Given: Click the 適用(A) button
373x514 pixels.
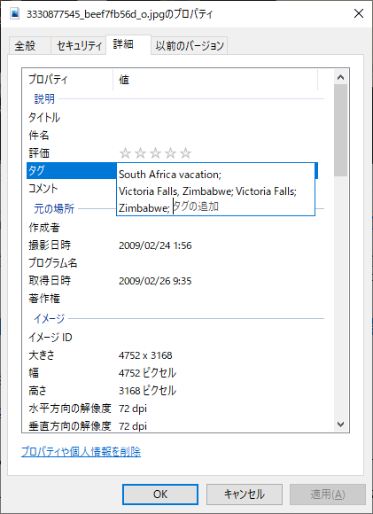Looking at the screenshot, I should pos(328,495).
